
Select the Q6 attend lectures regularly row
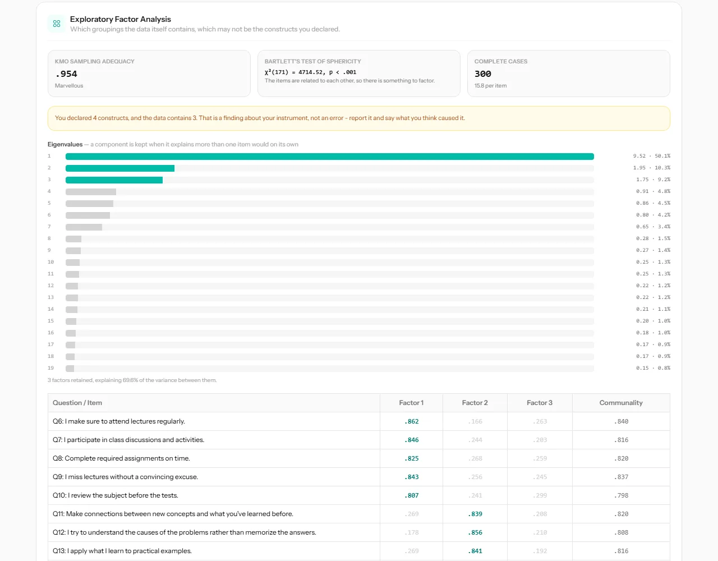coord(359,421)
